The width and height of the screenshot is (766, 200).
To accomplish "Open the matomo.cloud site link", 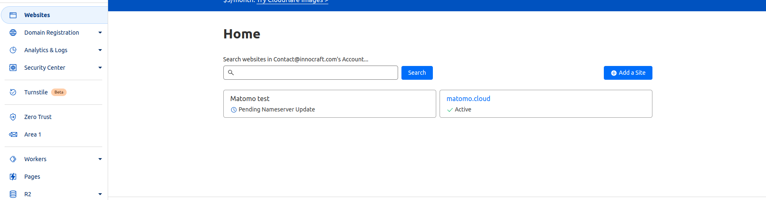I will (x=468, y=99).
